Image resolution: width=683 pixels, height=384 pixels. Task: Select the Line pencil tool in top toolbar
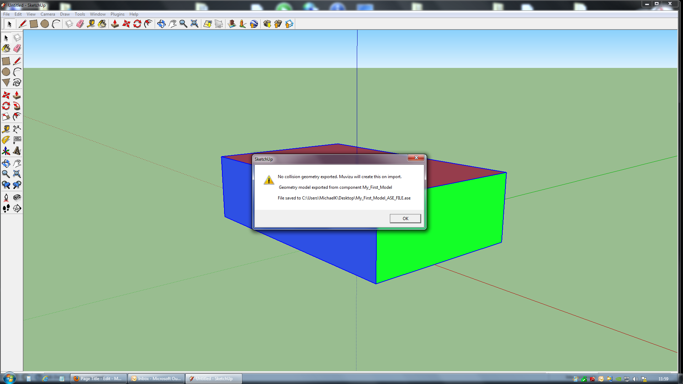pyautogui.click(x=22, y=24)
